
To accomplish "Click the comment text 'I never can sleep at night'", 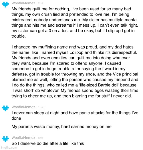I will (75, 116).
